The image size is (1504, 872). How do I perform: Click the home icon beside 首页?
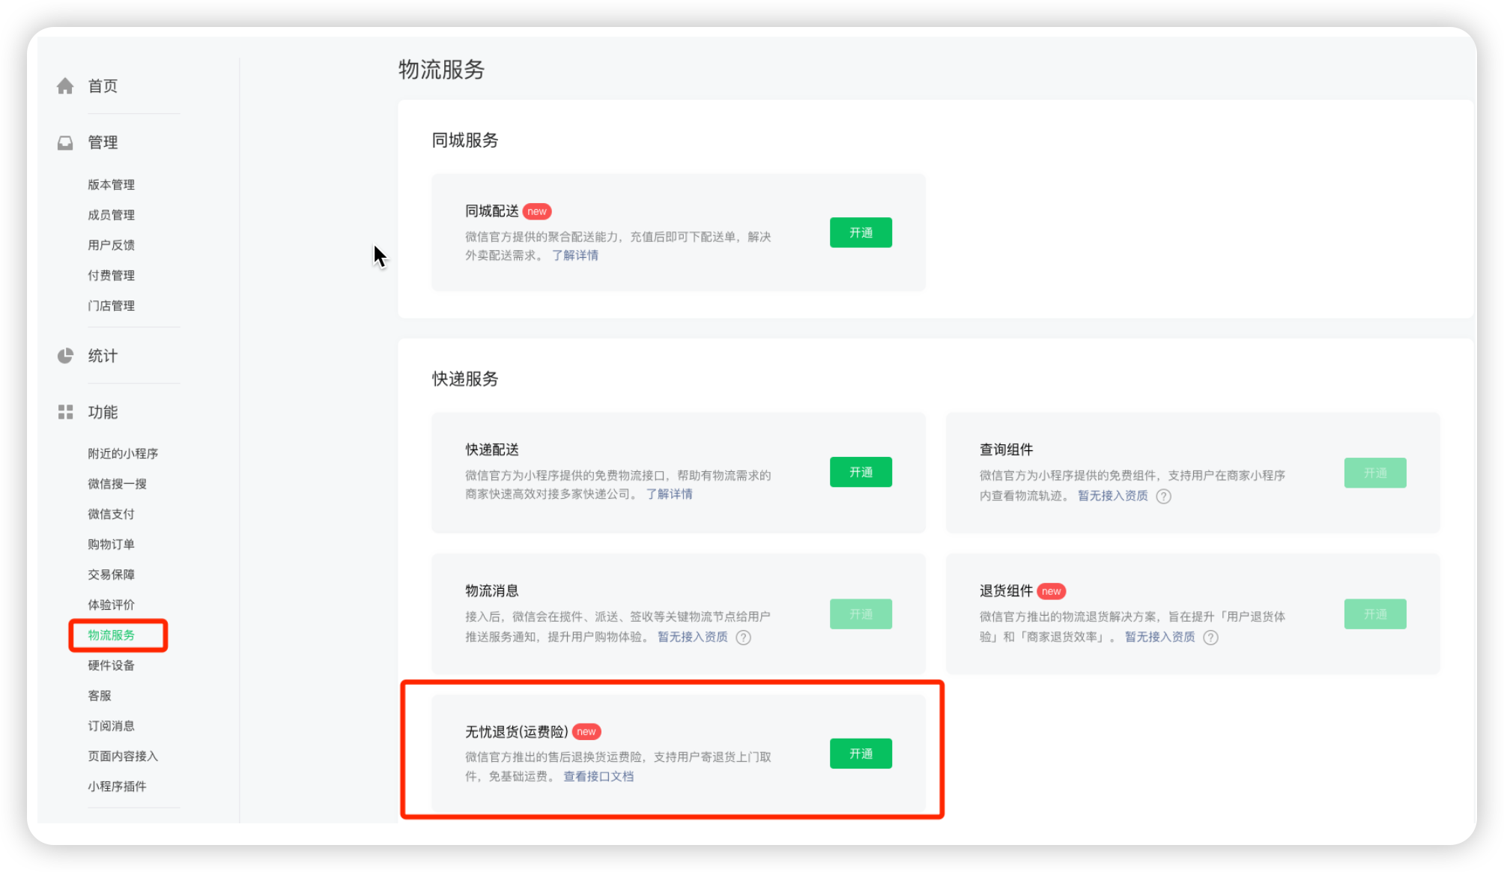tap(65, 86)
